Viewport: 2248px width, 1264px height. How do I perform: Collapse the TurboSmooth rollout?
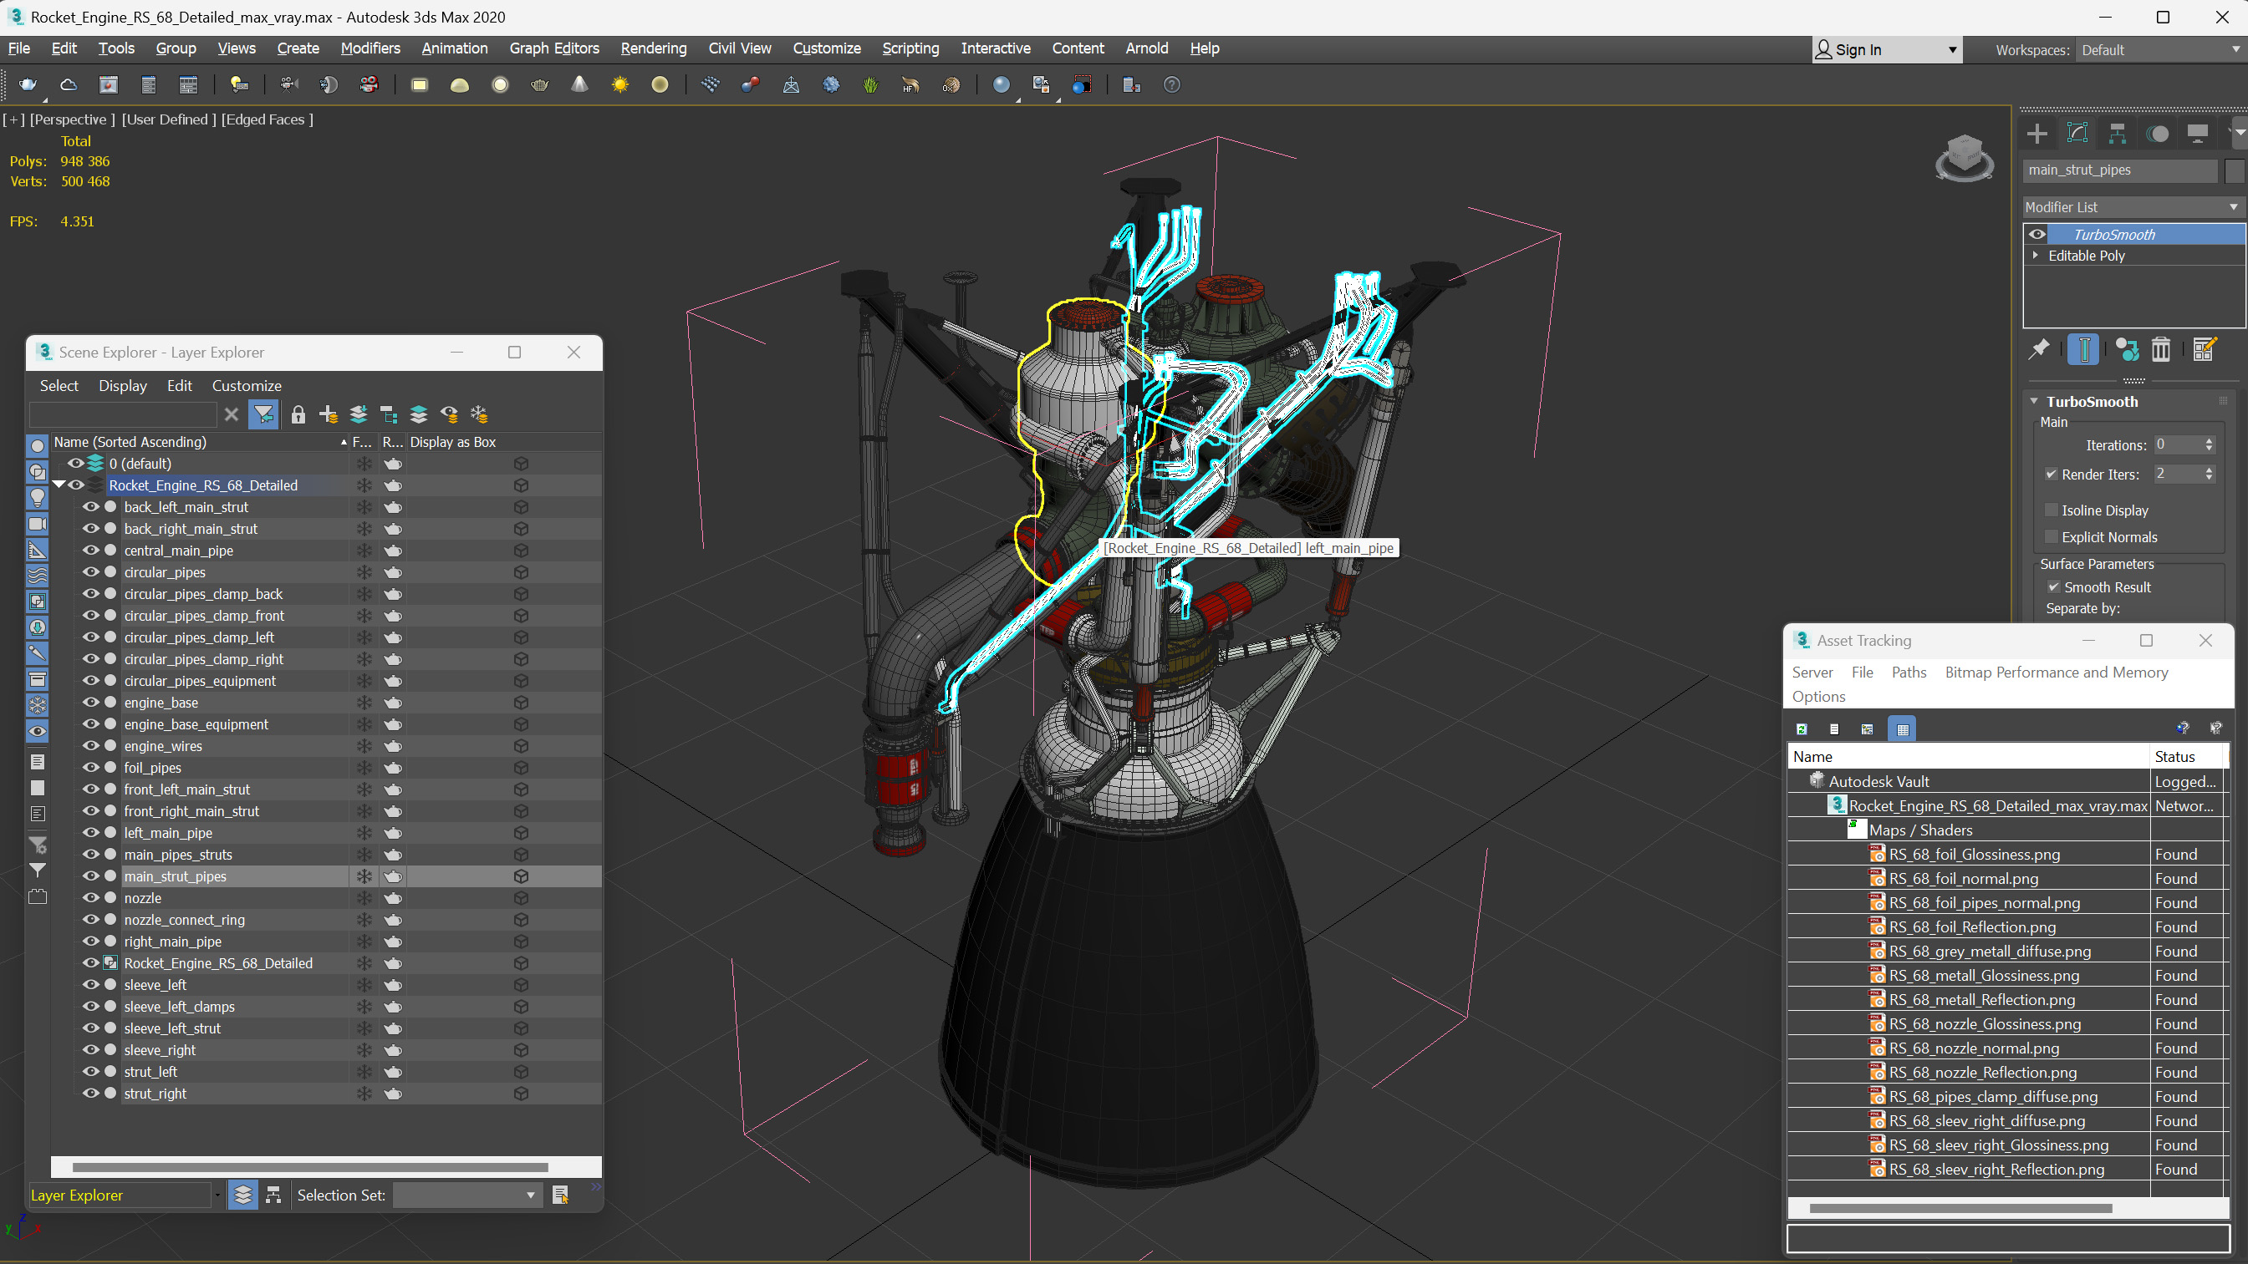(2034, 401)
